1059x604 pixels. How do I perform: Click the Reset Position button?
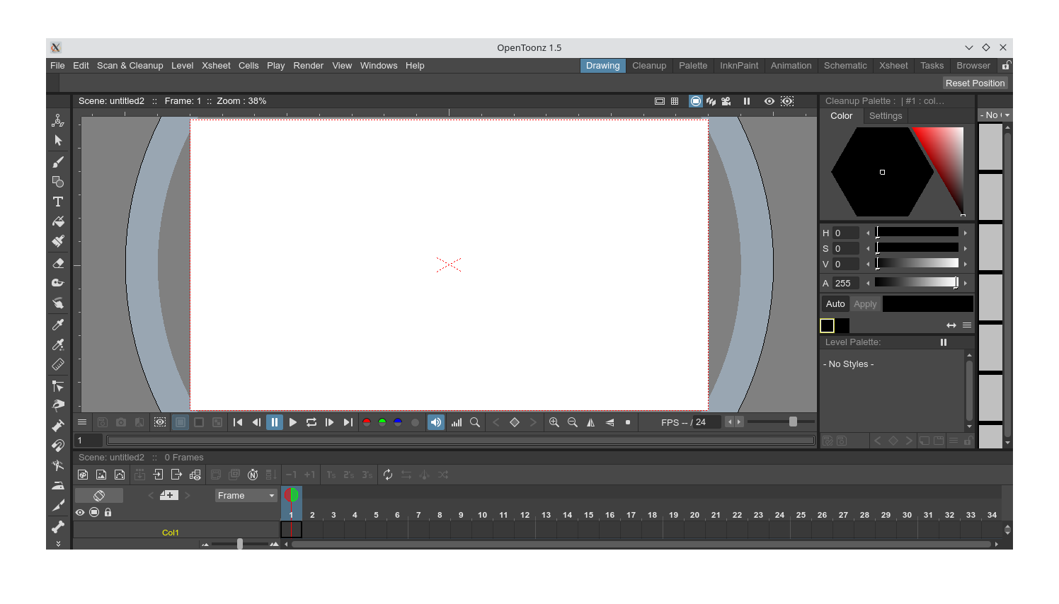coord(975,83)
